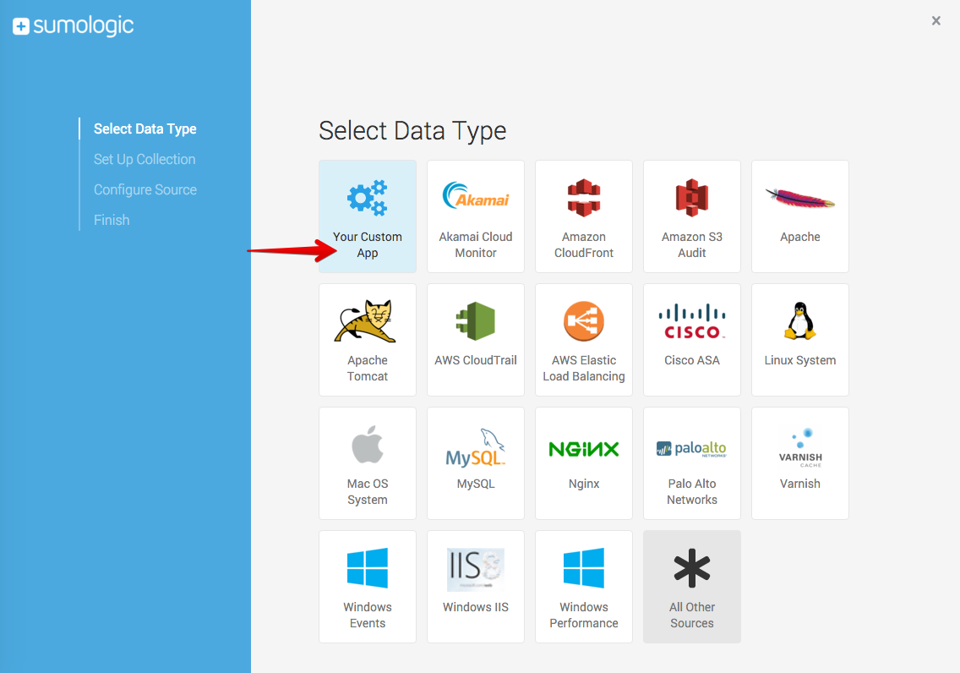
Task: Select AWS Elastic Load Balancing tile
Action: tap(584, 340)
